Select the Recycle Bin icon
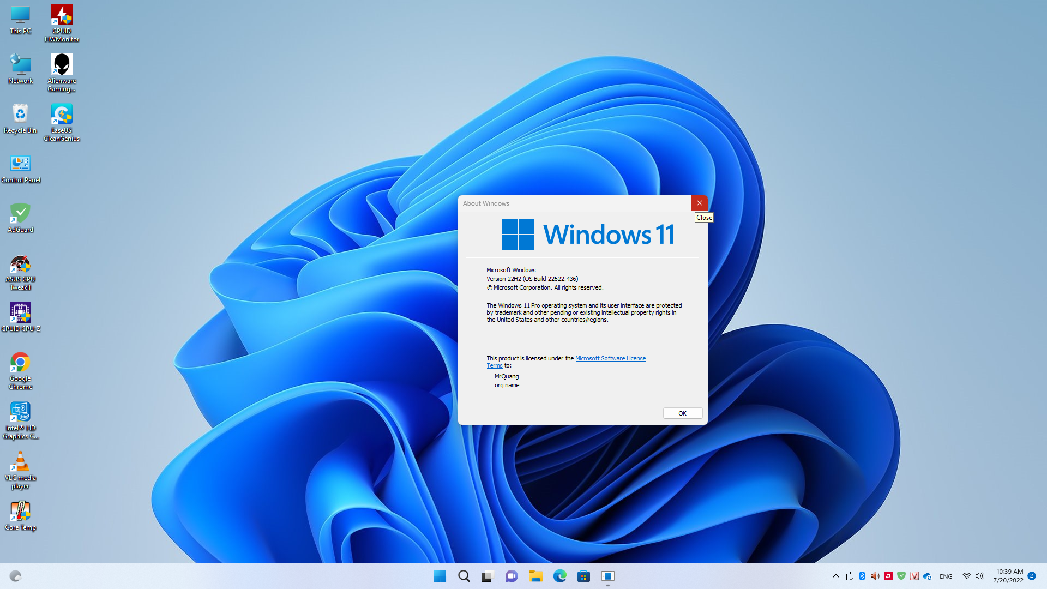 20,118
